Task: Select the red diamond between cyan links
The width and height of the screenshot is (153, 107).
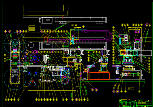Action: click(33, 81)
